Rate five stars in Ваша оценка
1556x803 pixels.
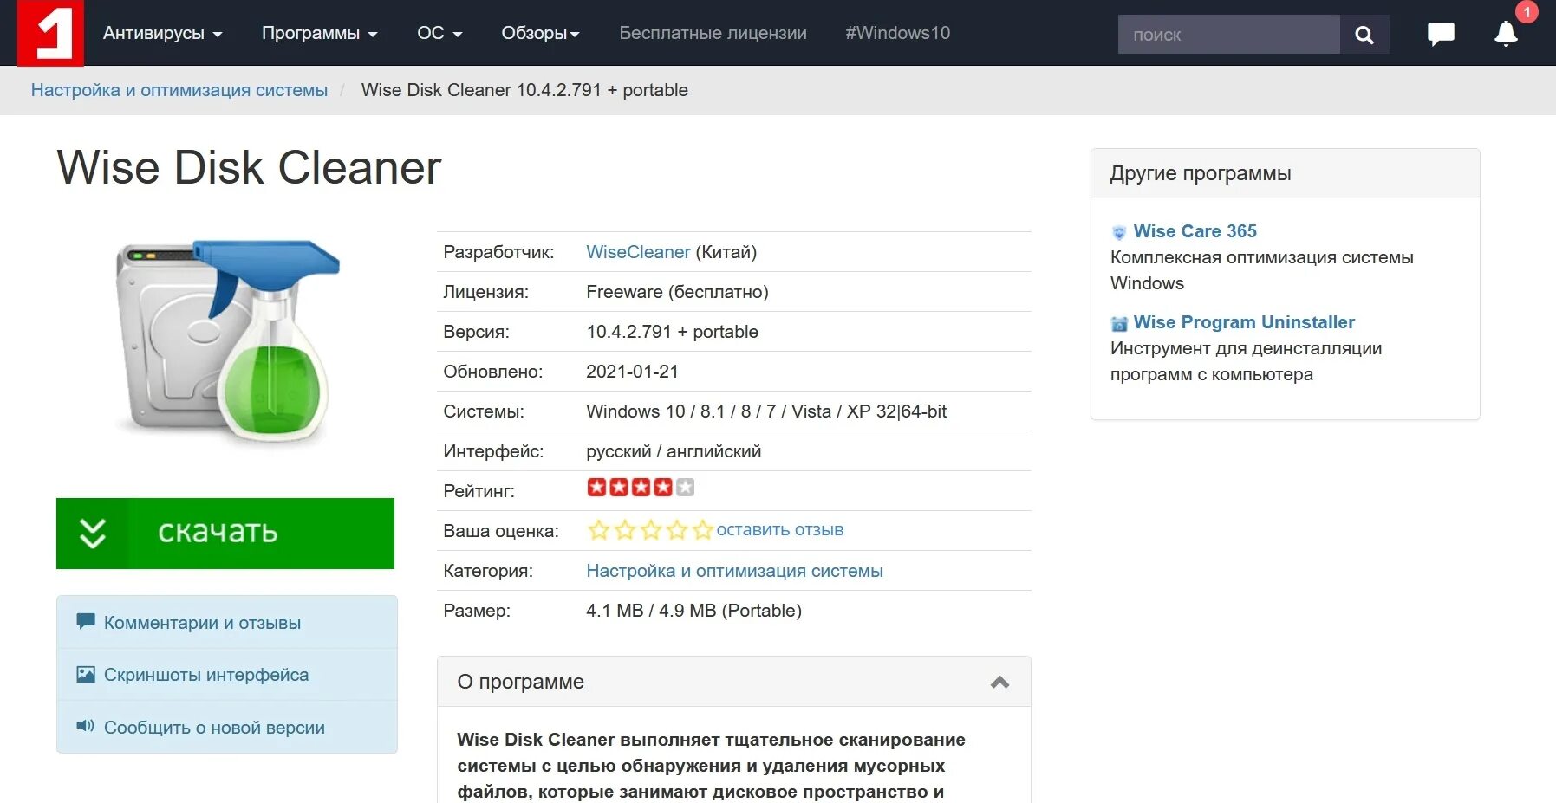(703, 530)
